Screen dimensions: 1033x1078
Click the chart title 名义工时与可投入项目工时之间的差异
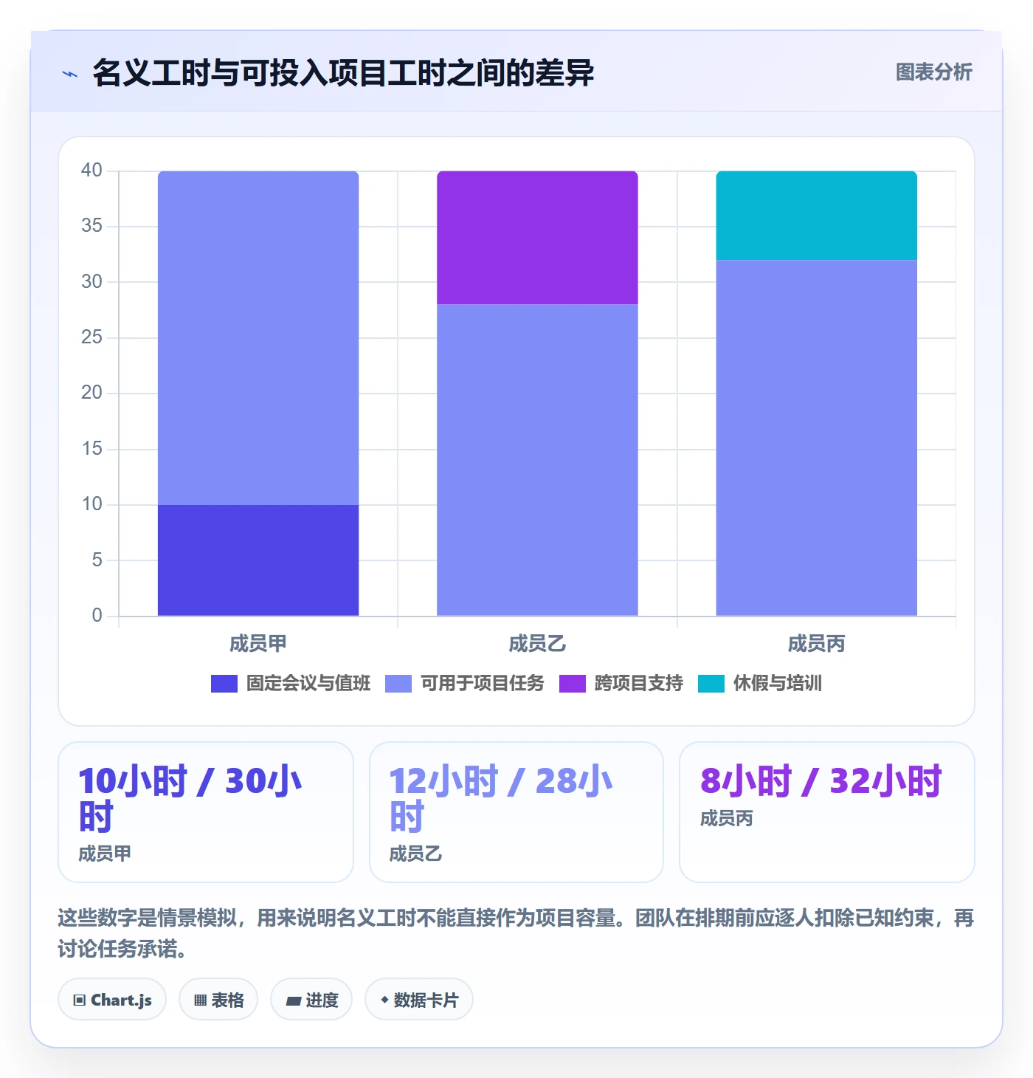[x=343, y=73]
